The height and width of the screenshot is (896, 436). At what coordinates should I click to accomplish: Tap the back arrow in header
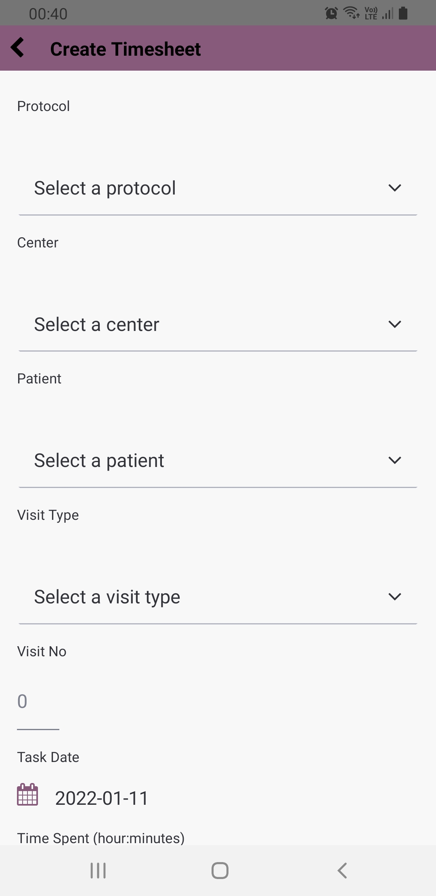[x=18, y=48]
